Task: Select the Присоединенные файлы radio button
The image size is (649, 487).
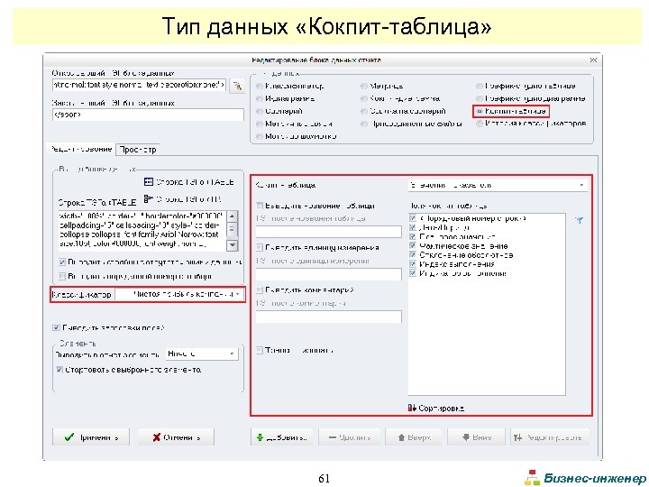Action: [364, 124]
